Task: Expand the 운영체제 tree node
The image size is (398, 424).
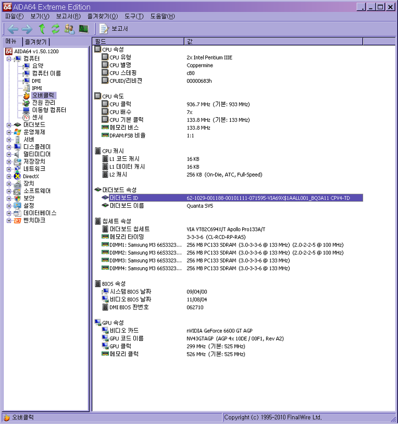Action: 9,132
